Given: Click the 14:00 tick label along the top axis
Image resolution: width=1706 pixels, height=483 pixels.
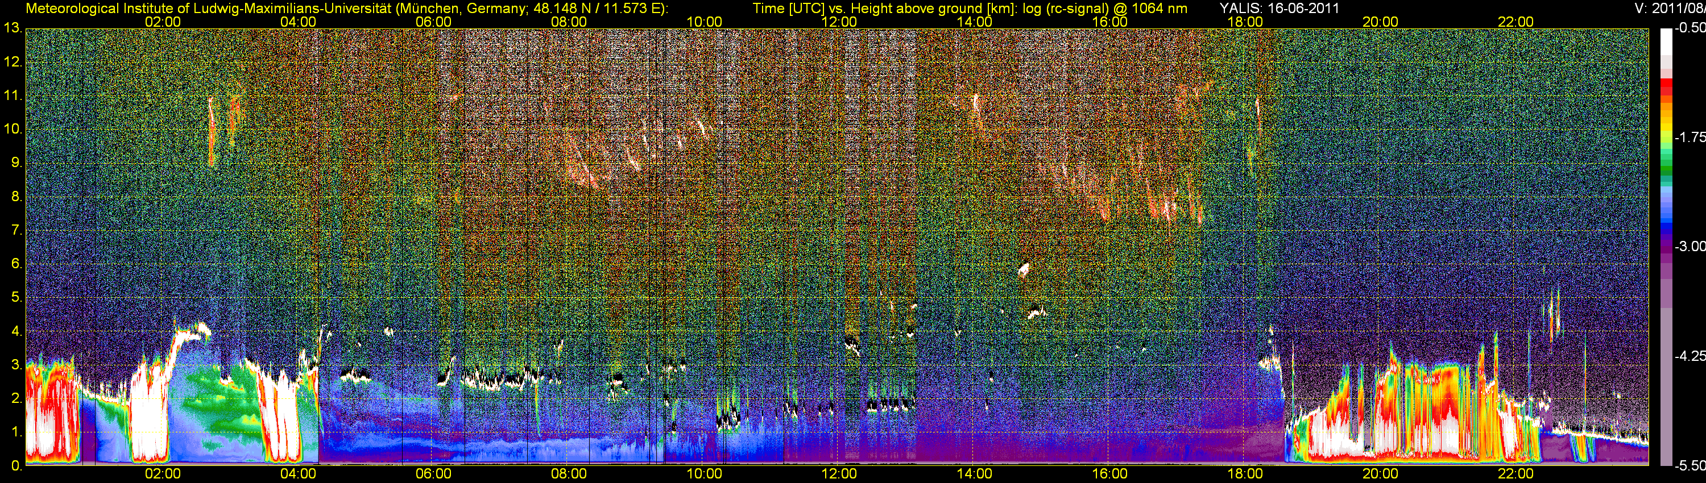Looking at the screenshot, I should (975, 22).
